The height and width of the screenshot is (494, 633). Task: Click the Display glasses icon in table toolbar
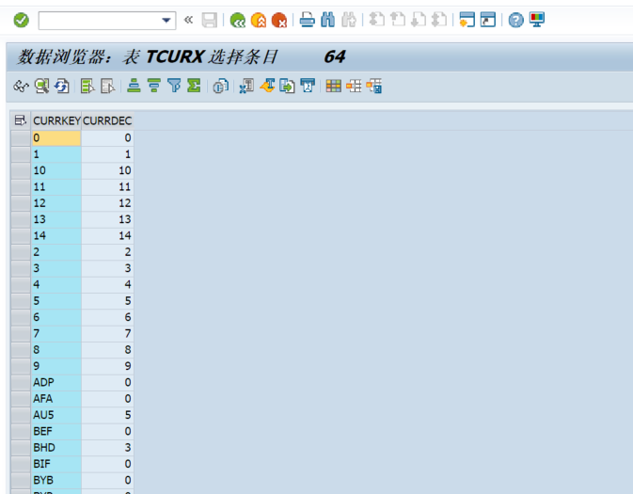[x=21, y=86]
